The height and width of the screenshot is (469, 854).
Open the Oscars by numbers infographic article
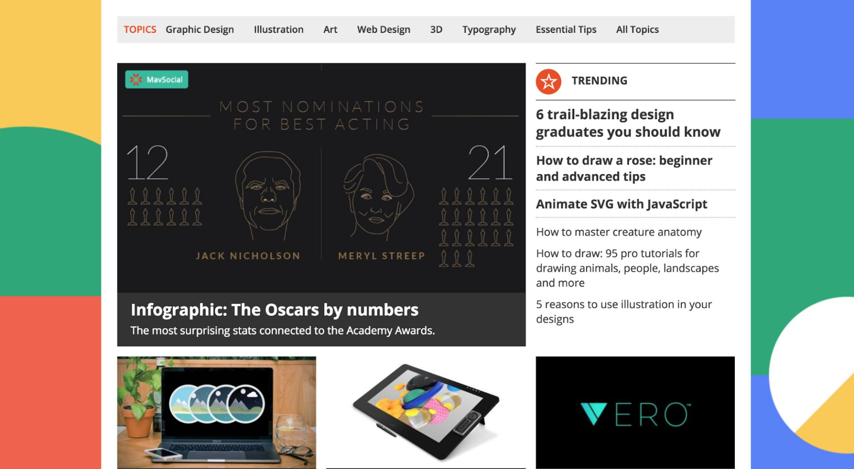click(274, 310)
